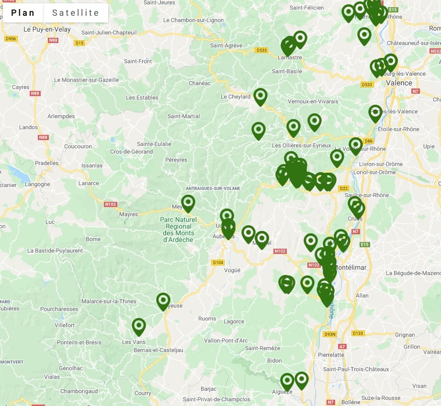This screenshot has width=441, height=406.
Task: Select the green marker directly above Aiguèze
Action: pyautogui.click(x=287, y=381)
